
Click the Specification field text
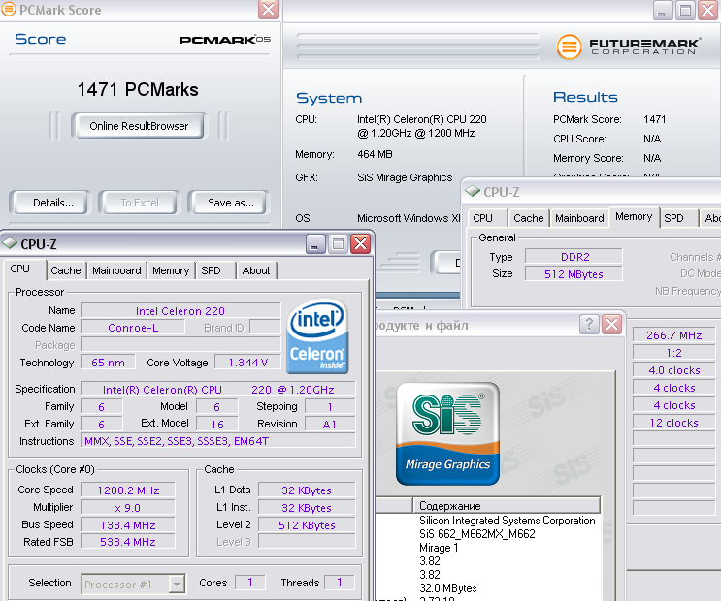click(218, 389)
